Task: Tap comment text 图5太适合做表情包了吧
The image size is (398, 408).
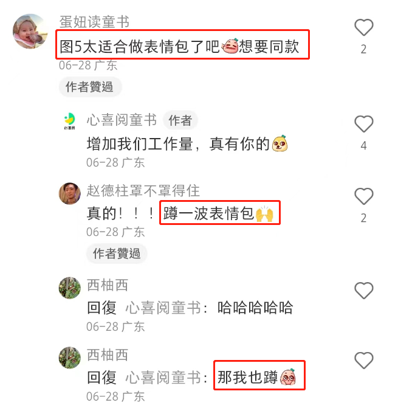Action: pyautogui.click(x=140, y=47)
